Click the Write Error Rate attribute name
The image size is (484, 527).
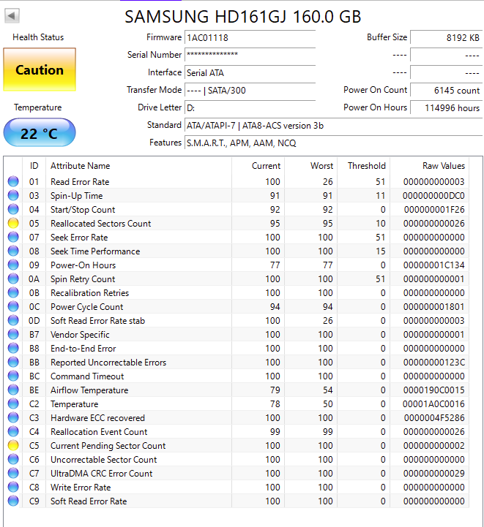(81, 488)
